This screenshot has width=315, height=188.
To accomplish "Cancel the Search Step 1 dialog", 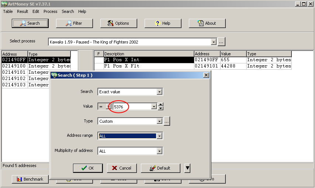I will (x=122, y=168).
